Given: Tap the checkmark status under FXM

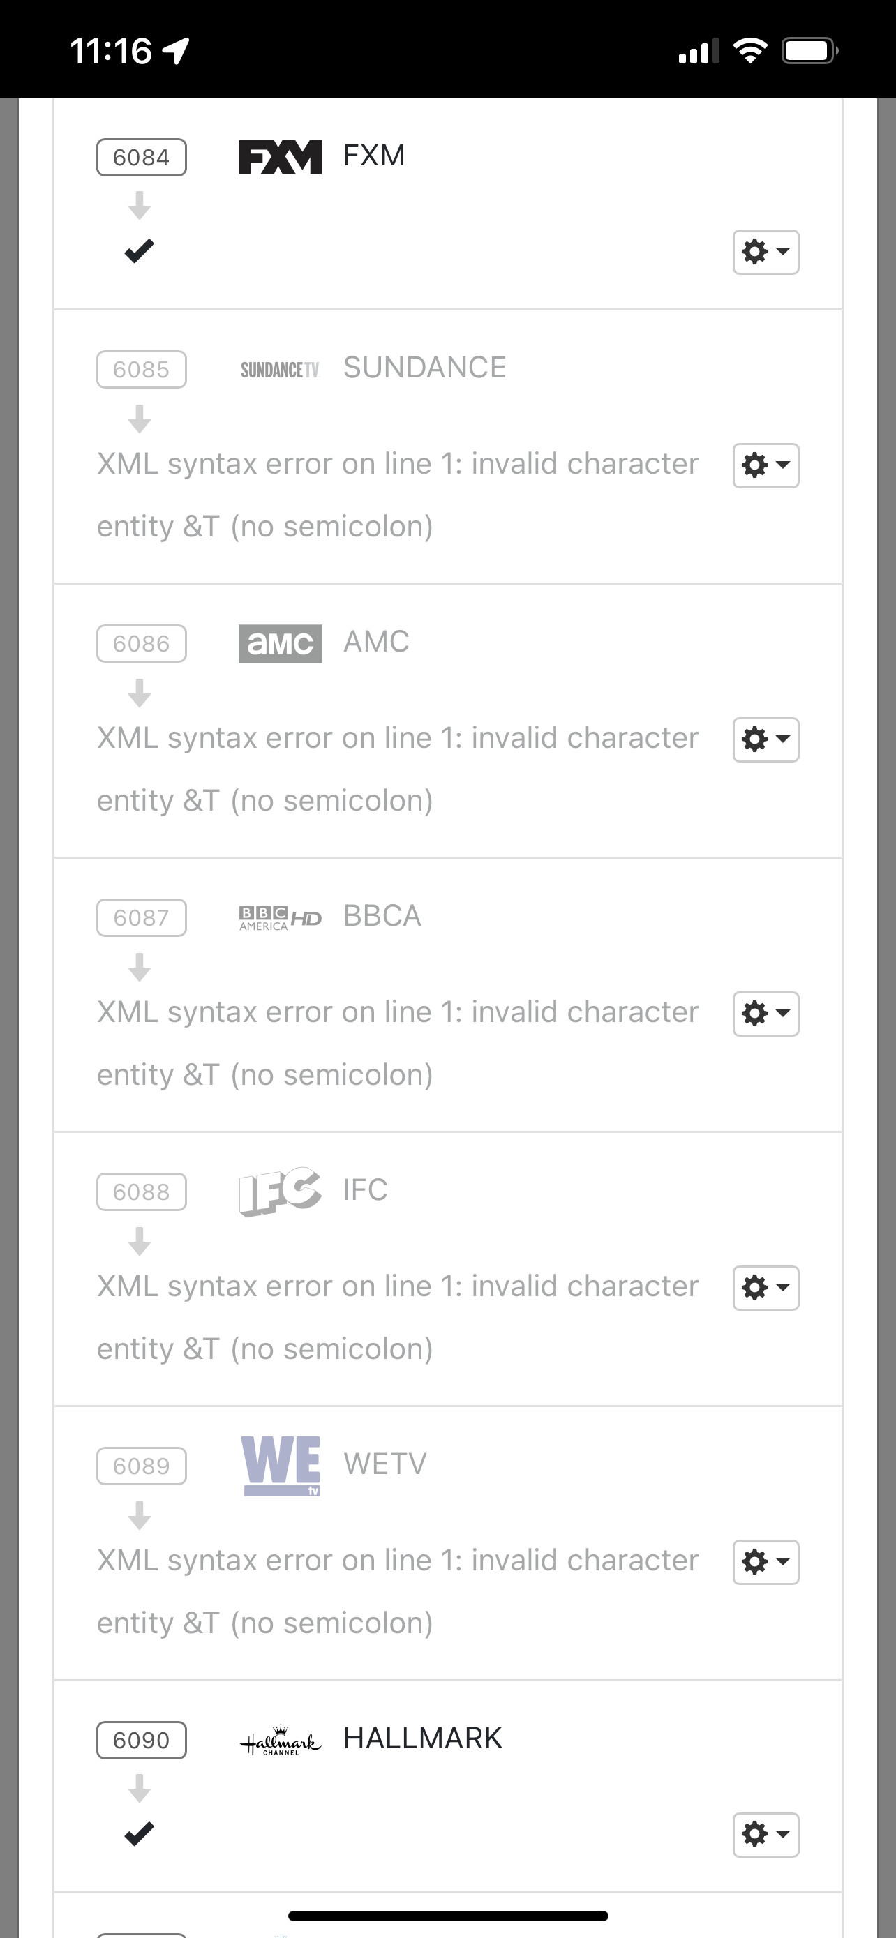Looking at the screenshot, I should coord(139,250).
